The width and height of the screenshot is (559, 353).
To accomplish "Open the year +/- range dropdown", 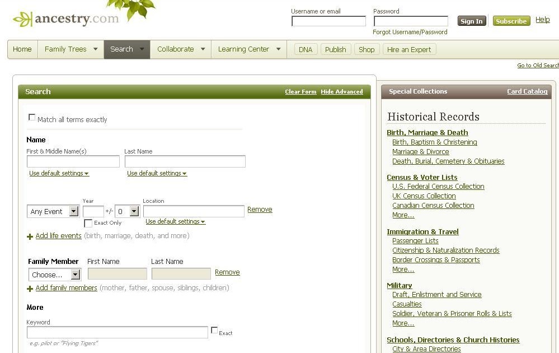I will pyautogui.click(x=127, y=211).
